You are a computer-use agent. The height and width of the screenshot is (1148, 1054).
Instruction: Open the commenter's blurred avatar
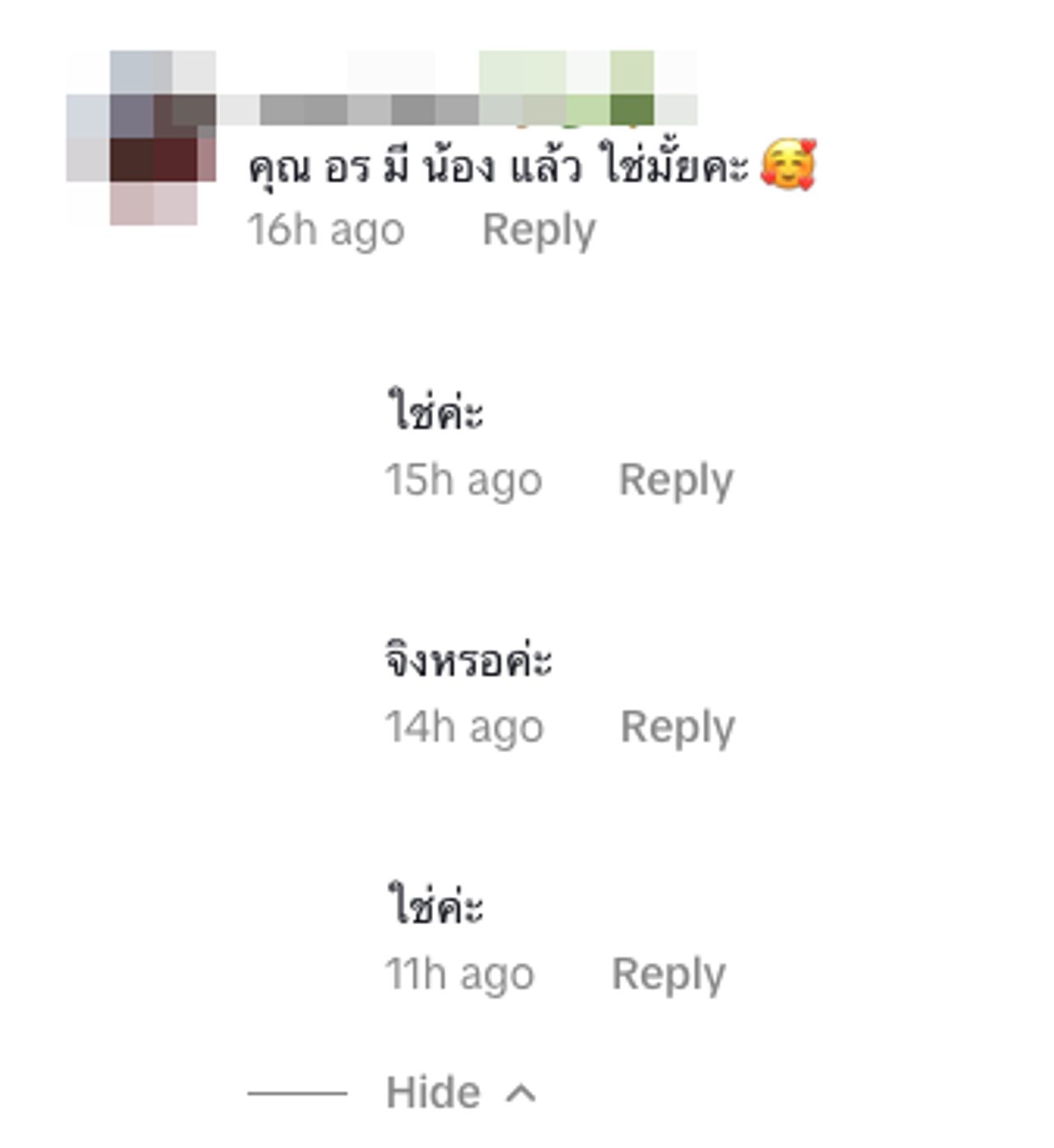[x=142, y=138]
